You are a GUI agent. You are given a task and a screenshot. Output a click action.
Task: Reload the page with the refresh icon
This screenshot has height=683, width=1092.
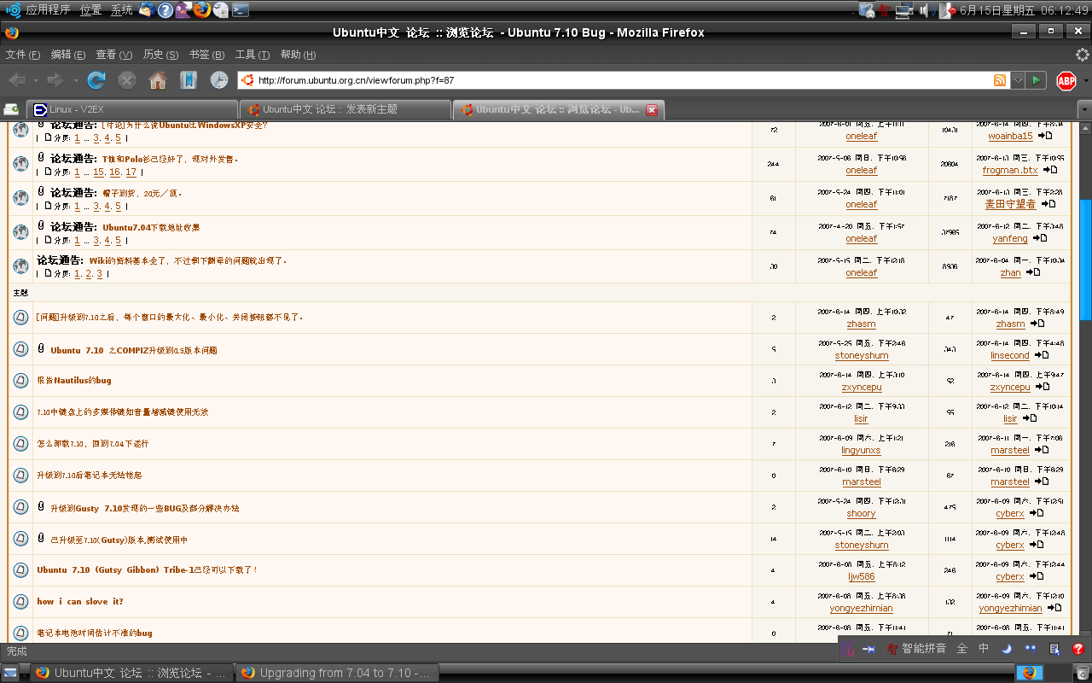click(96, 80)
